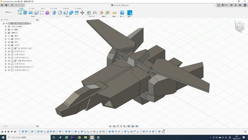Play the design timeline
This screenshot has height=140, width=248.
(9, 131)
